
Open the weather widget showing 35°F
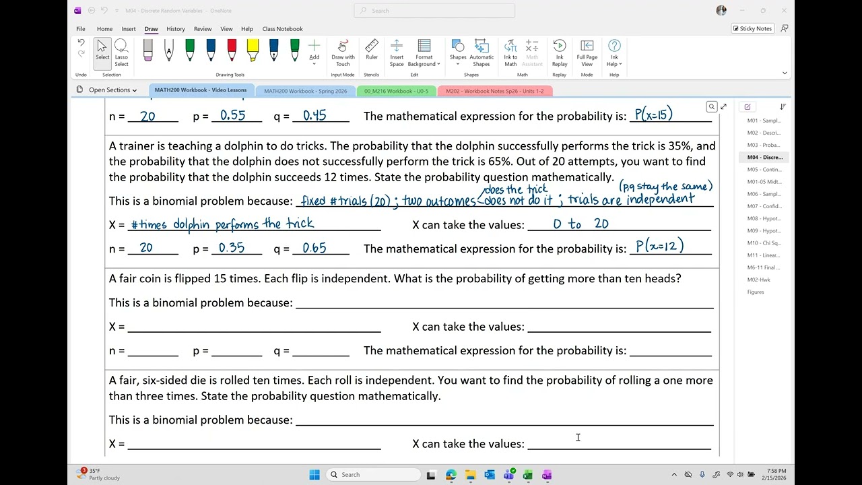click(x=99, y=474)
